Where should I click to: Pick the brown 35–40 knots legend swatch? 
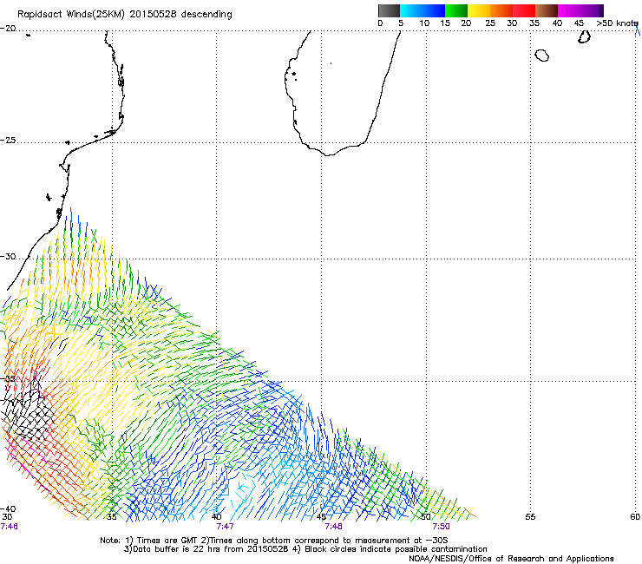point(547,10)
